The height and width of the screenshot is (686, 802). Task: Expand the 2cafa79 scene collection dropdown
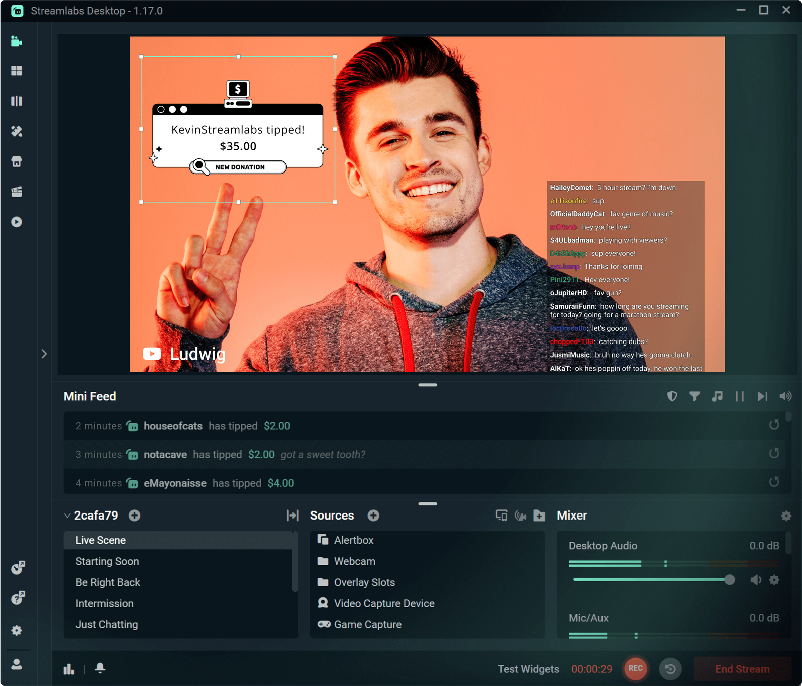coord(67,516)
